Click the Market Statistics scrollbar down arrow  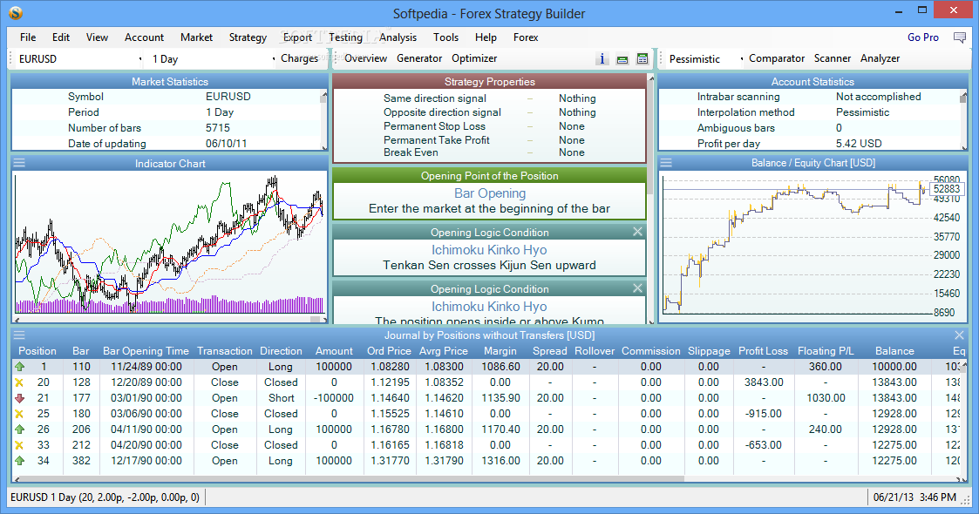(324, 147)
